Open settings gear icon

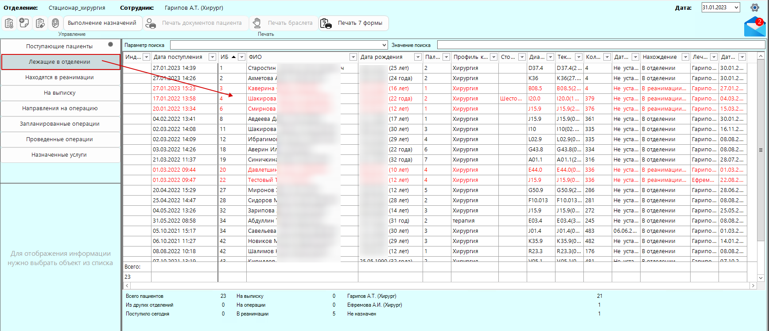click(755, 8)
